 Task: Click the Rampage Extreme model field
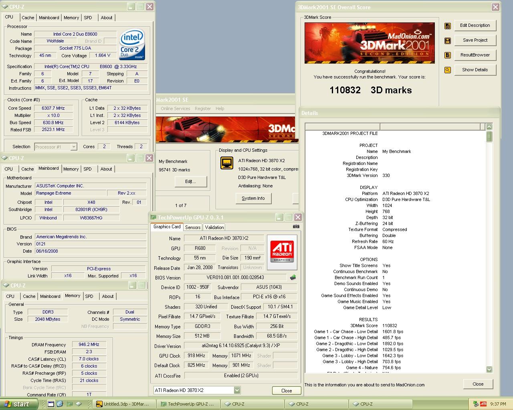pos(71,193)
